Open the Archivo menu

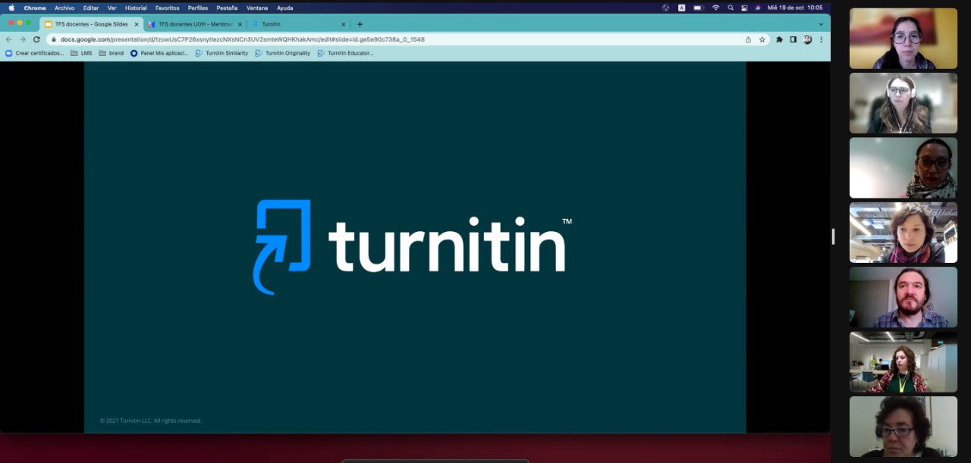pyautogui.click(x=64, y=8)
